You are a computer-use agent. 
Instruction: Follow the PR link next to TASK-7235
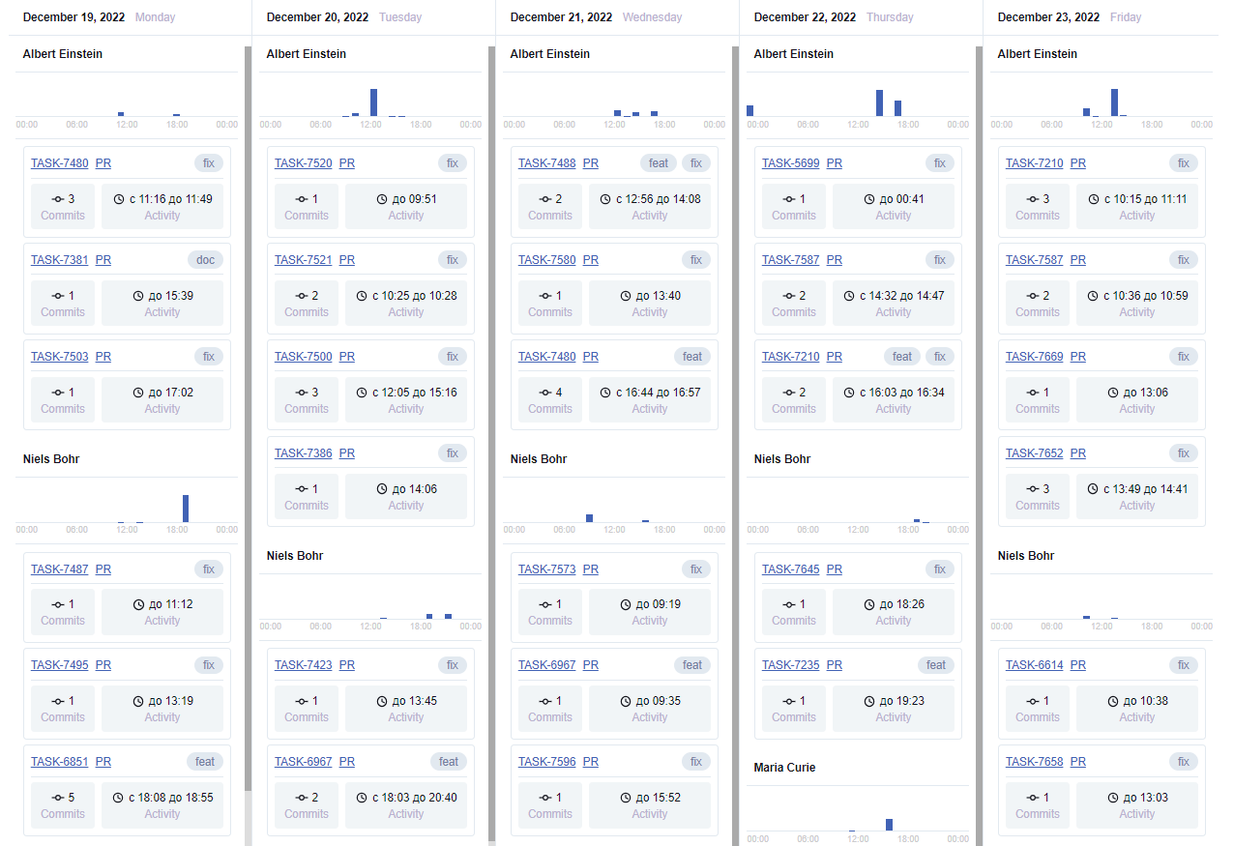pos(834,665)
